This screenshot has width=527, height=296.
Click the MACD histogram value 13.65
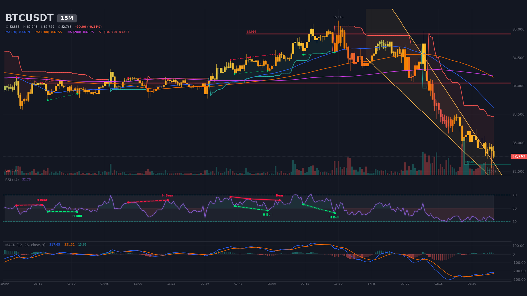[x=82, y=245]
